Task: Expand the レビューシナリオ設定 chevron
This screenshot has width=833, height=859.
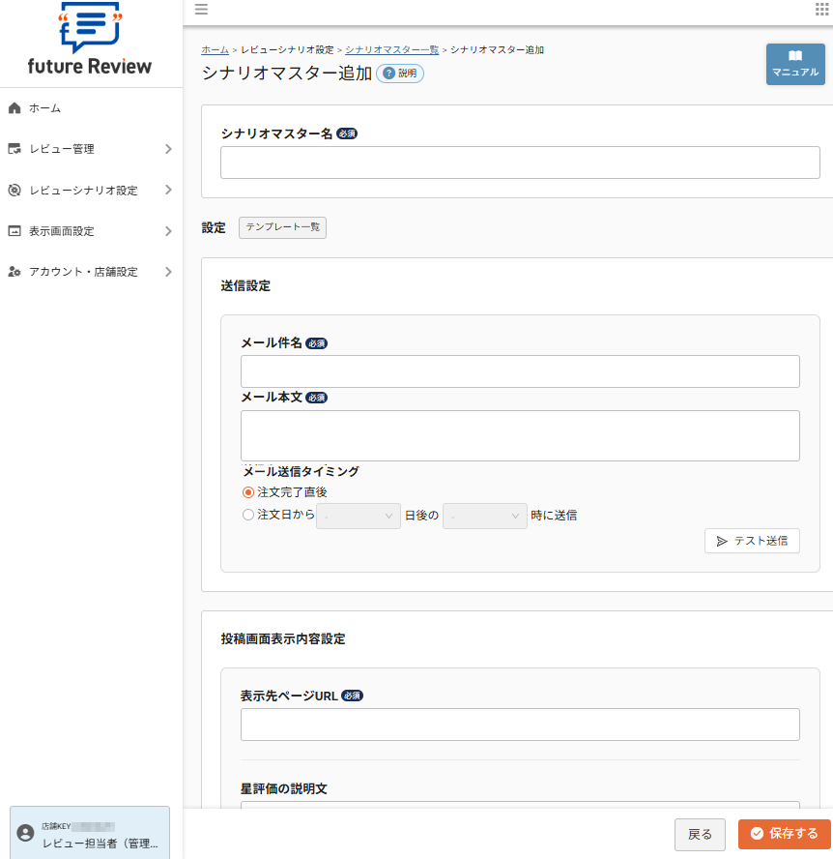Action: [x=168, y=190]
